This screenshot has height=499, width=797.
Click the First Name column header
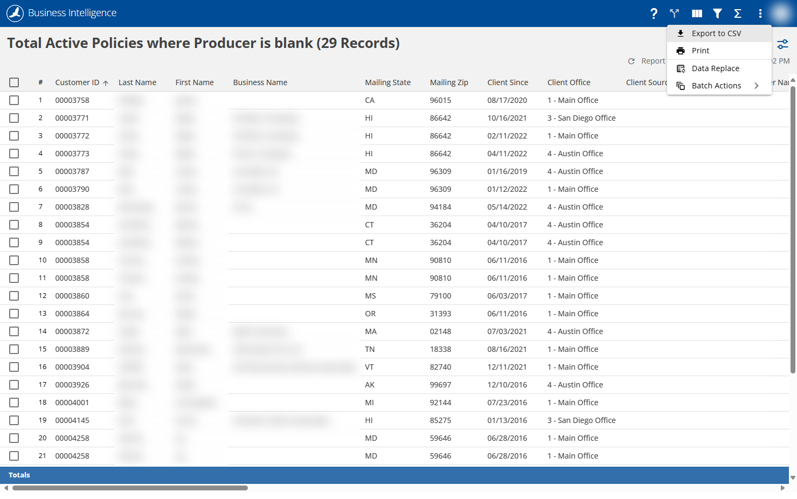point(195,82)
